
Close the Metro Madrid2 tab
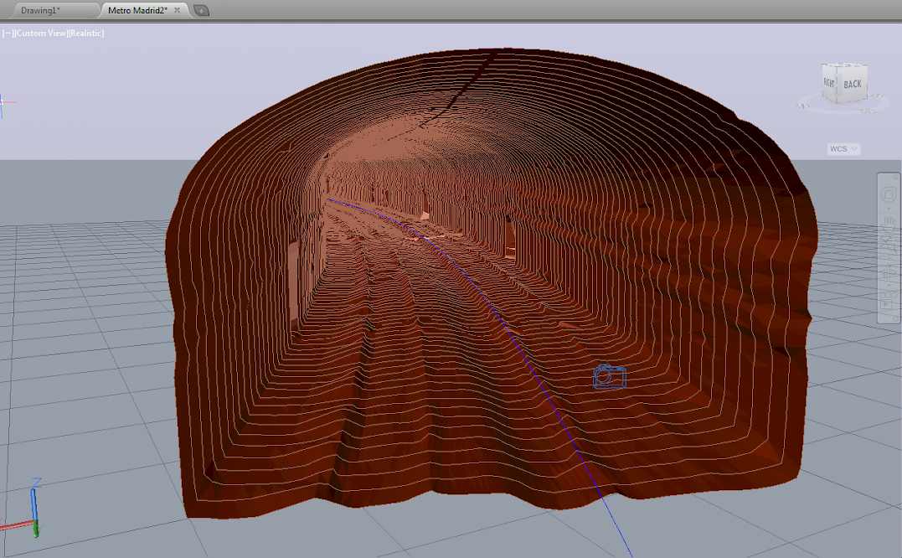pos(177,10)
